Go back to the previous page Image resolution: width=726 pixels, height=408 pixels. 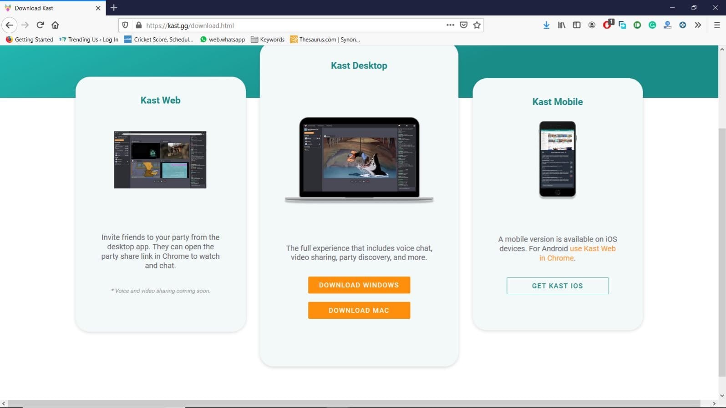coord(10,25)
